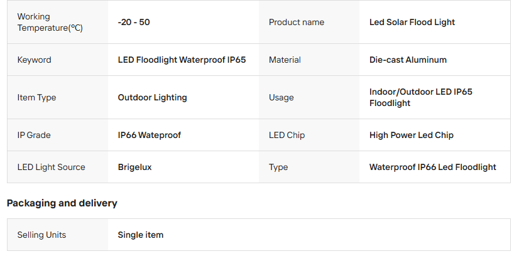Select the "High Power Led Chip" value

[x=412, y=136]
